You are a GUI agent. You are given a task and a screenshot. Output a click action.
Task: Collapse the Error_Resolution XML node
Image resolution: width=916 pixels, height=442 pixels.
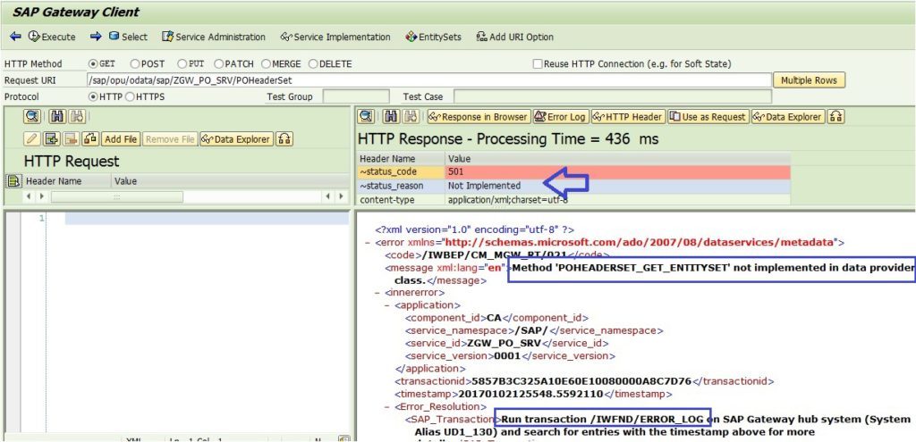(x=387, y=406)
